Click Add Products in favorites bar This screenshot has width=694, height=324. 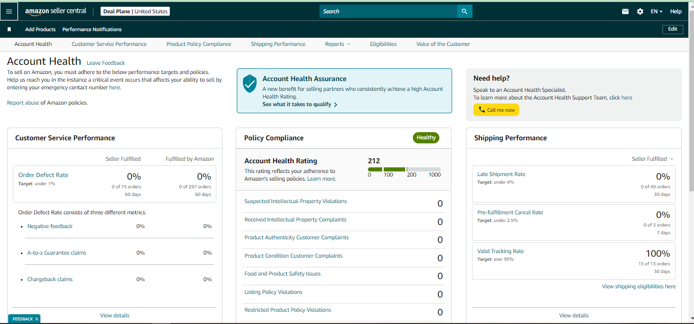(40, 30)
